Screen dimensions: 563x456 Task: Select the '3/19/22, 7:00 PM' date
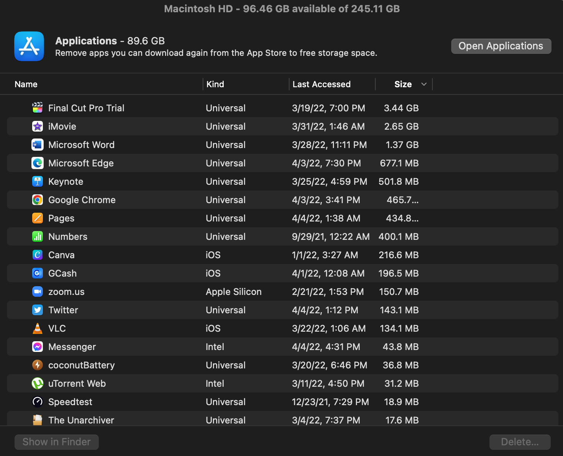pyautogui.click(x=329, y=108)
